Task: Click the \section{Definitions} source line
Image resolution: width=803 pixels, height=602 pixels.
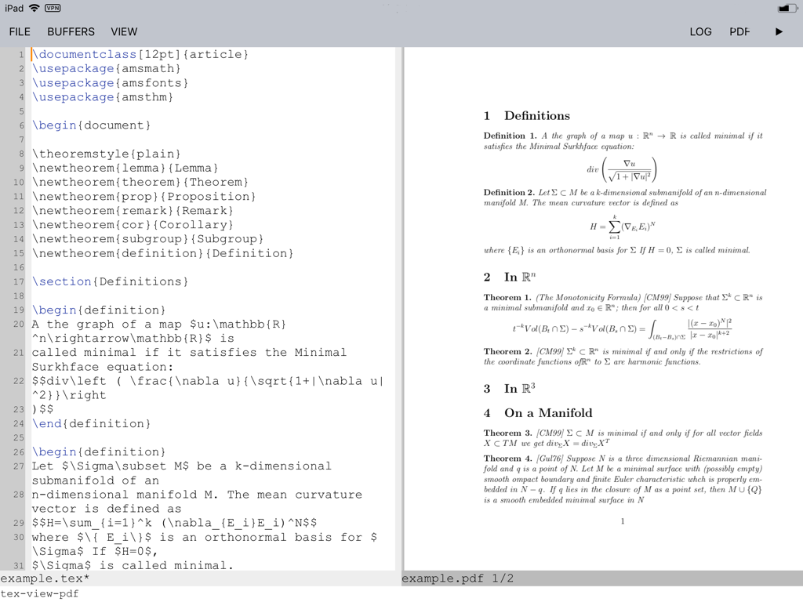Action: coord(110,281)
